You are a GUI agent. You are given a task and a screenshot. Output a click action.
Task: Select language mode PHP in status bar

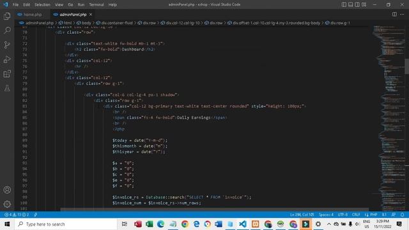[373, 215]
